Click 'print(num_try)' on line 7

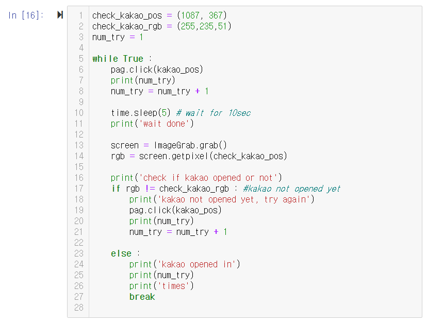(x=143, y=80)
